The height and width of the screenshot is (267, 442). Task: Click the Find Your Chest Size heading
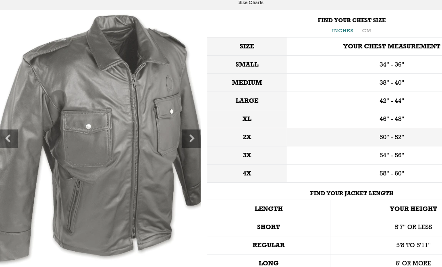(x=351, y=20)
